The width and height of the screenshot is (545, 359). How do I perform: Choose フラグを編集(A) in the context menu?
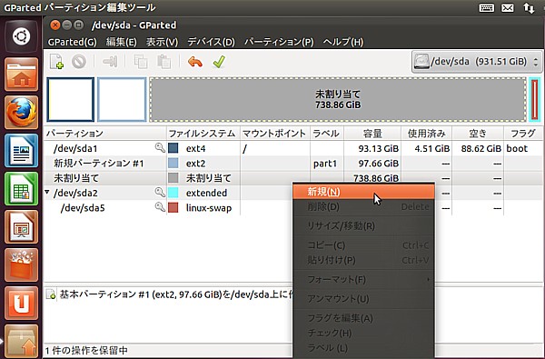363,318
